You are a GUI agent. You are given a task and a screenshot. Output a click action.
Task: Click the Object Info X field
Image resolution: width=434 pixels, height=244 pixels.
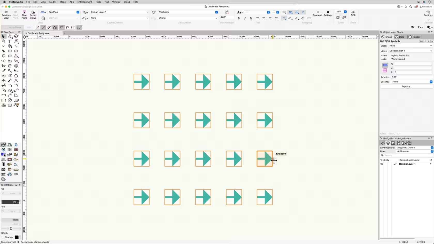click(x=413, y=64)
